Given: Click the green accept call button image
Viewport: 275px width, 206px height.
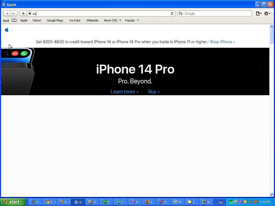Looking at the screenshot, I should tap(24, 53).
